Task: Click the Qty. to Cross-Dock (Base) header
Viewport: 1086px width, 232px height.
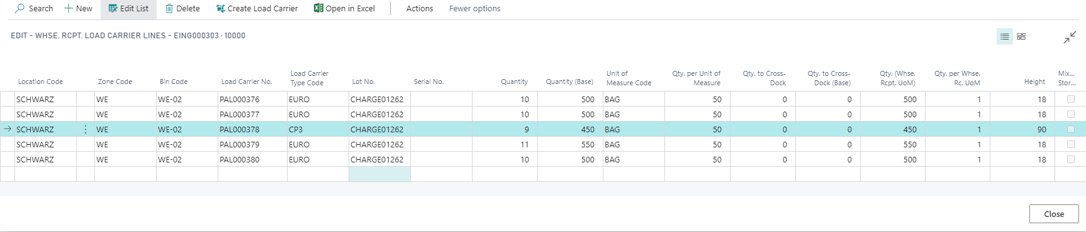Action: click(x=829, y=78)
